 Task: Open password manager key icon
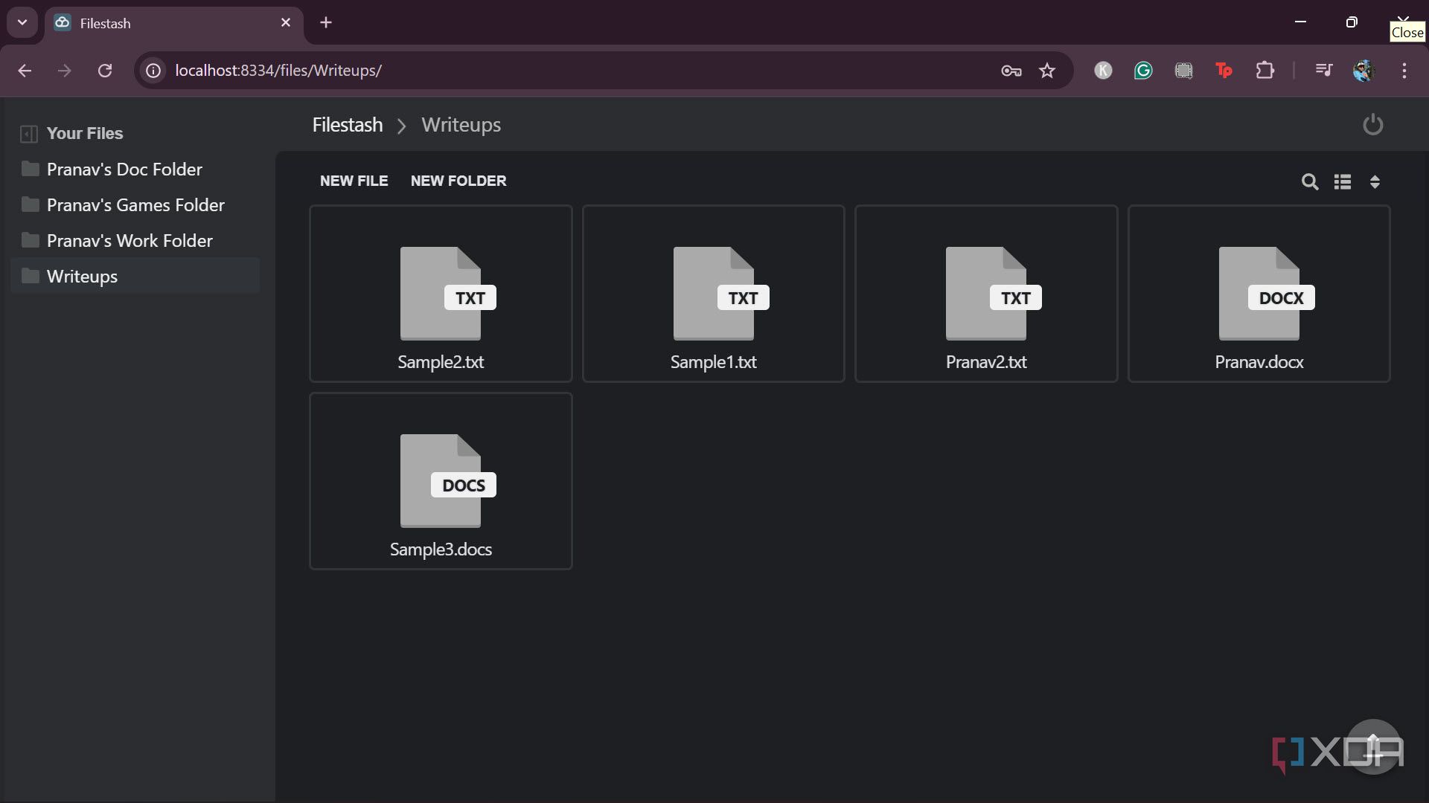pyautogui.click(x=1011, y=71)
